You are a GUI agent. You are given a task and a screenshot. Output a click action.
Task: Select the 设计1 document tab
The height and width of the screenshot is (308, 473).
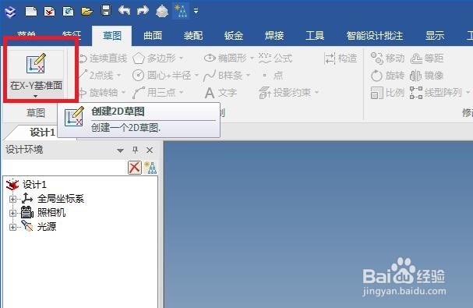pyautogui.click(x=42, y=133)
